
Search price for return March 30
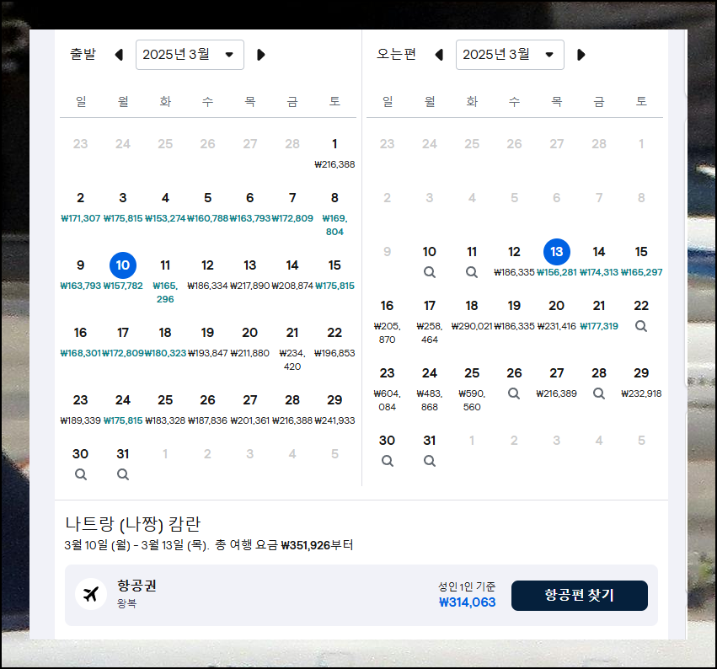(388, 461)
